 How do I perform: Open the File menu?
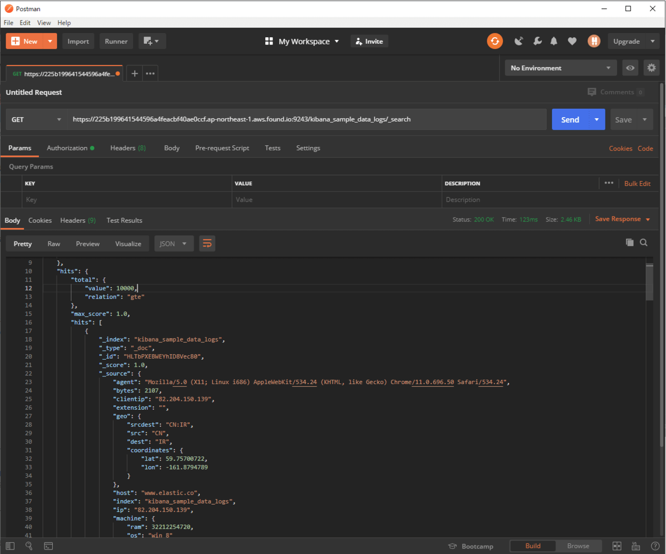[8, 23]
